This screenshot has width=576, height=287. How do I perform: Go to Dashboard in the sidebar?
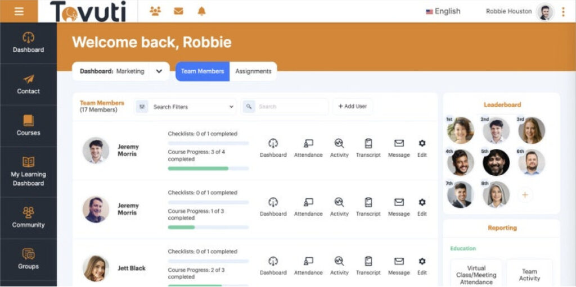(28, 43)
